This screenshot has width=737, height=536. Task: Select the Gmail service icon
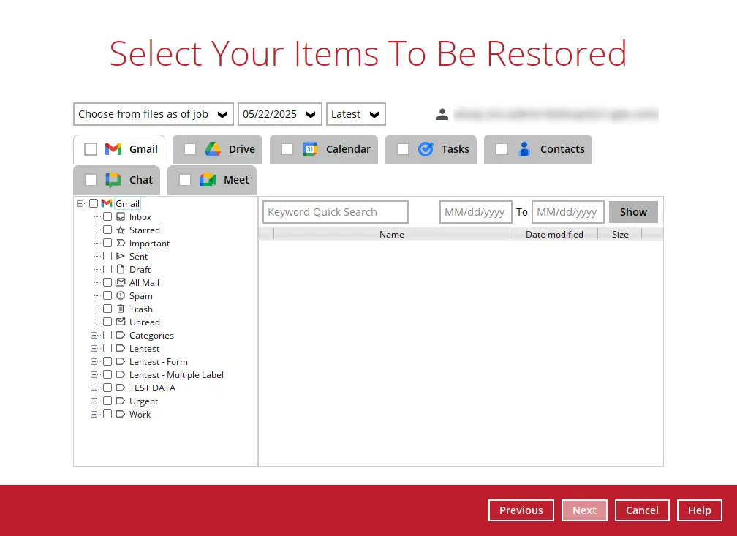point(113,149)
